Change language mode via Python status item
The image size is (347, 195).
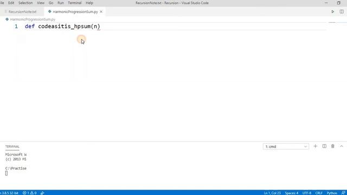pyautogui.click(x=332, y=193)
